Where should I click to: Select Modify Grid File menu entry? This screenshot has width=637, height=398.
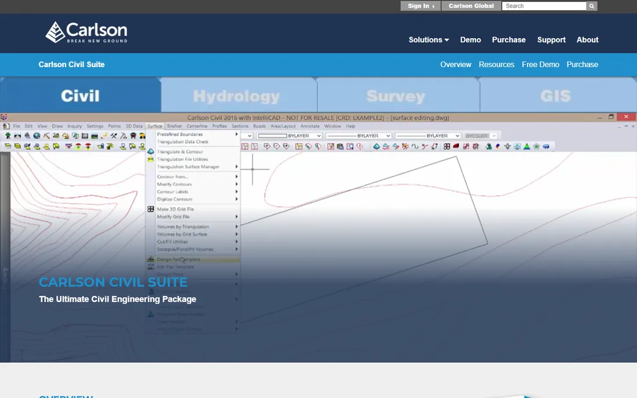pyautogui.click(x=174, y=217)
